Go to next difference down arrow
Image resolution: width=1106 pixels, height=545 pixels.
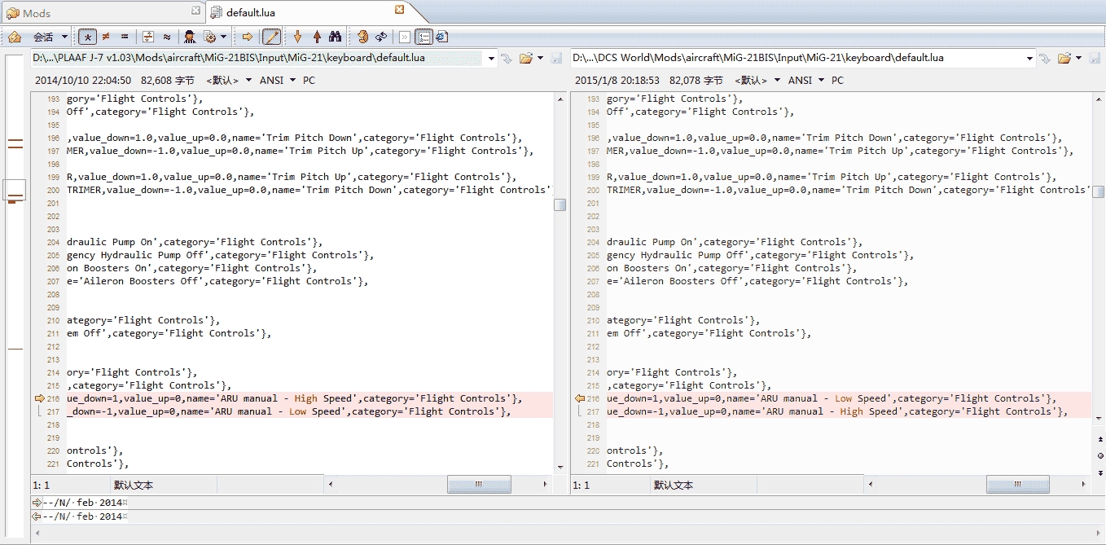tap(297, 37)
